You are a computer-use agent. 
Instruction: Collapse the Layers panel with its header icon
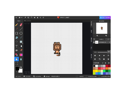point(94,39)
